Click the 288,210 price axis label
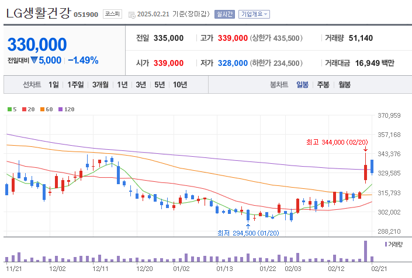 389,231
